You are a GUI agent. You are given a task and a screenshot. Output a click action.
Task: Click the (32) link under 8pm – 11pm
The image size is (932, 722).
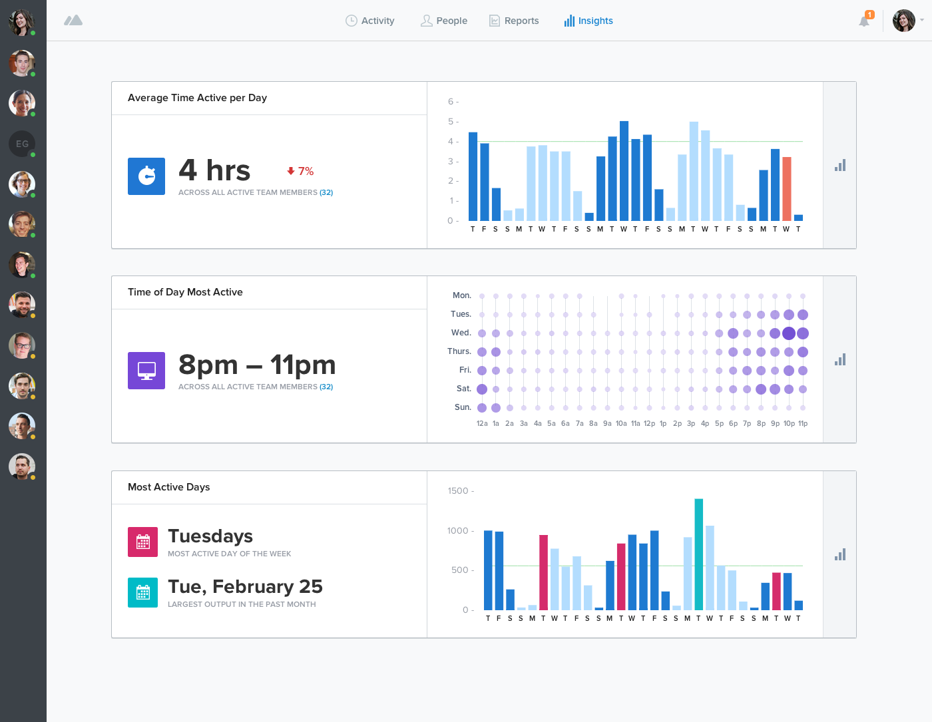tap(326, 387)
